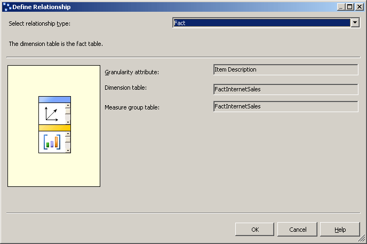Confirm with the OK button
Screen dimensions: 367x244
[x=255, y=230]
